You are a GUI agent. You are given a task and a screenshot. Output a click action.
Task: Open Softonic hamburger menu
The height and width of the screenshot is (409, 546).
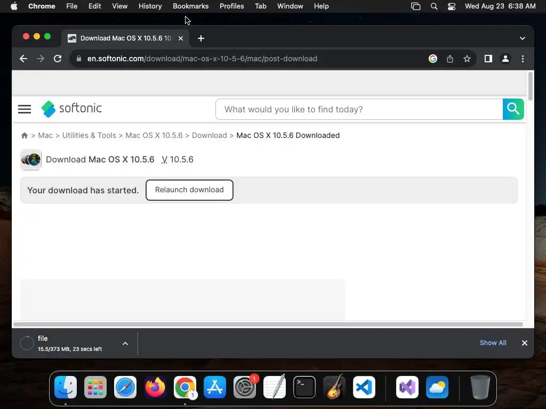click(25, 109)
